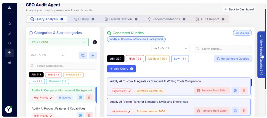
Task: Click info icon on Add Query button
Action: tap(132, 69)
